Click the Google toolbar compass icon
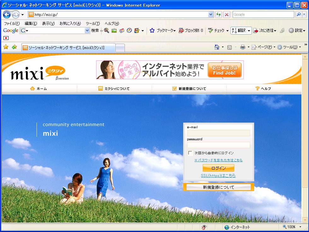Viewport: 309px width, 232px height. click(129, 30)
